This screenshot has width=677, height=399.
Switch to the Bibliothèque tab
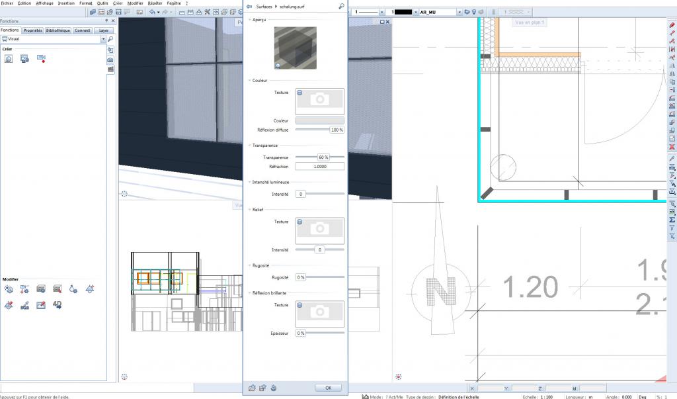pos(58,30)
